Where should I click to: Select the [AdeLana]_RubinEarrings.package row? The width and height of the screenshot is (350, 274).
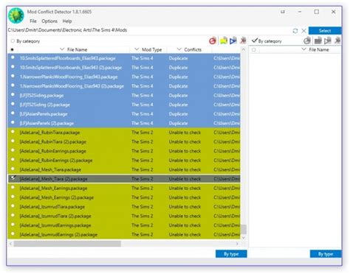(x=124, y=151)
